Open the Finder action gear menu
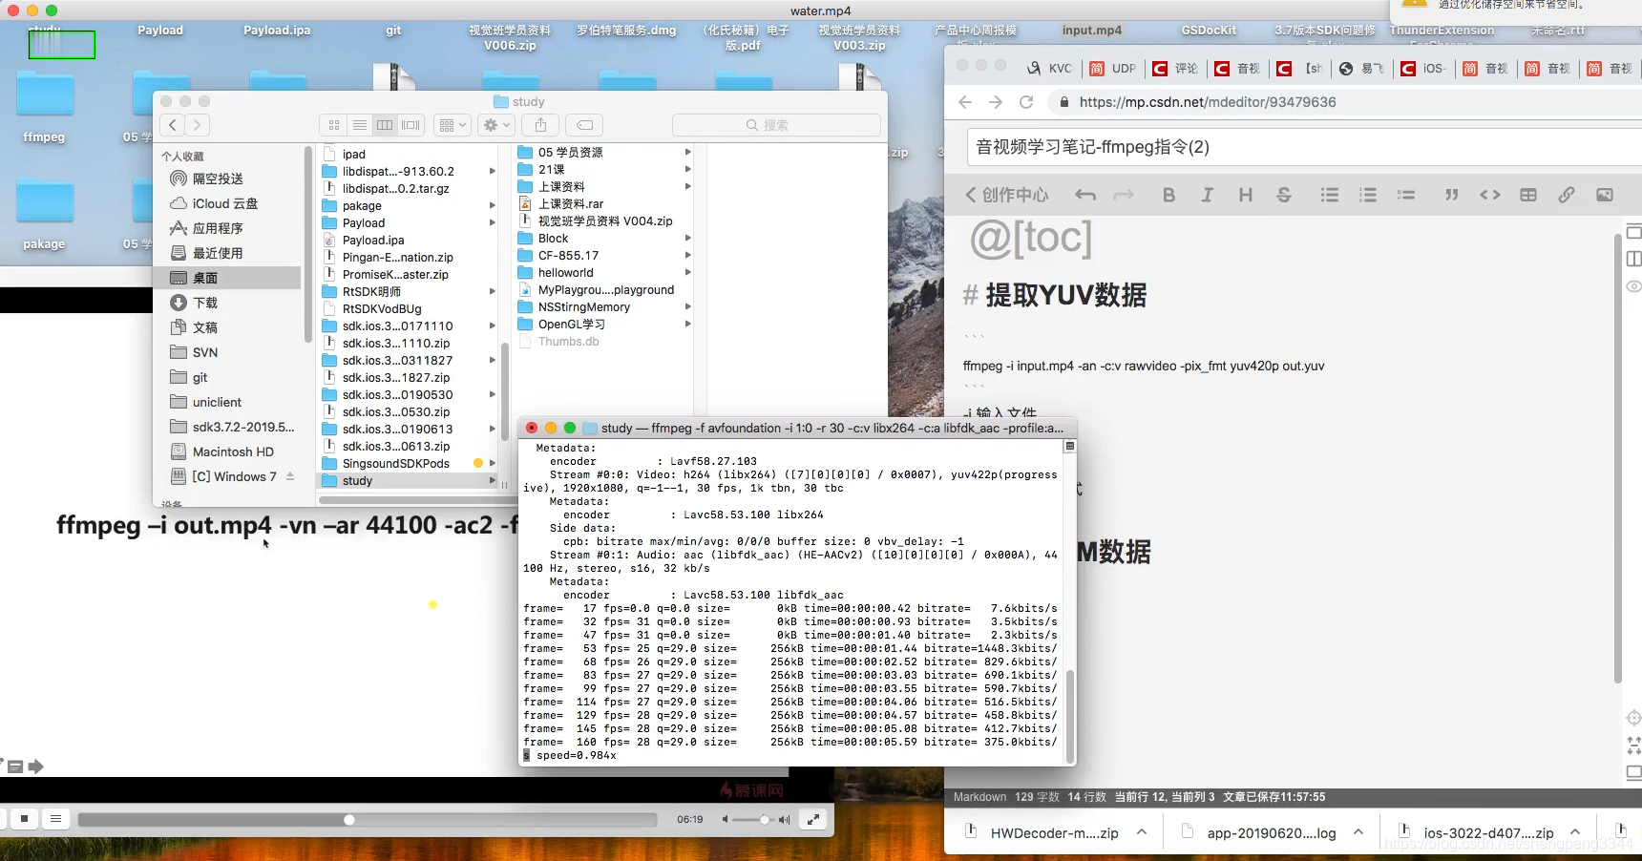Image resolution: width=1642 pixels, height=861 pixels. click(496, 125)
